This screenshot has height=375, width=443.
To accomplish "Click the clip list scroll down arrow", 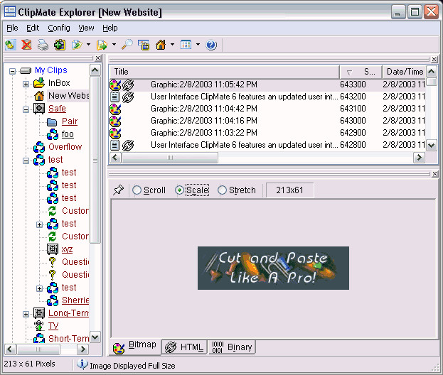I will [432, 146].
